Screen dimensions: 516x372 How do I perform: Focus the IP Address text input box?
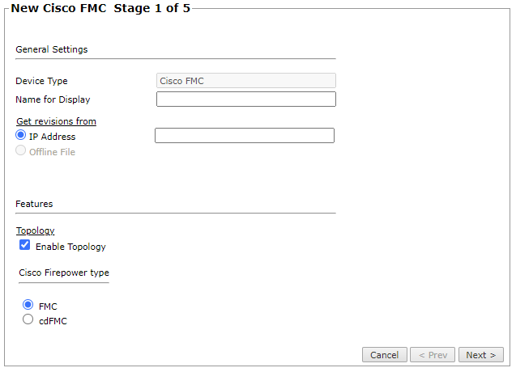click(244, 136)
